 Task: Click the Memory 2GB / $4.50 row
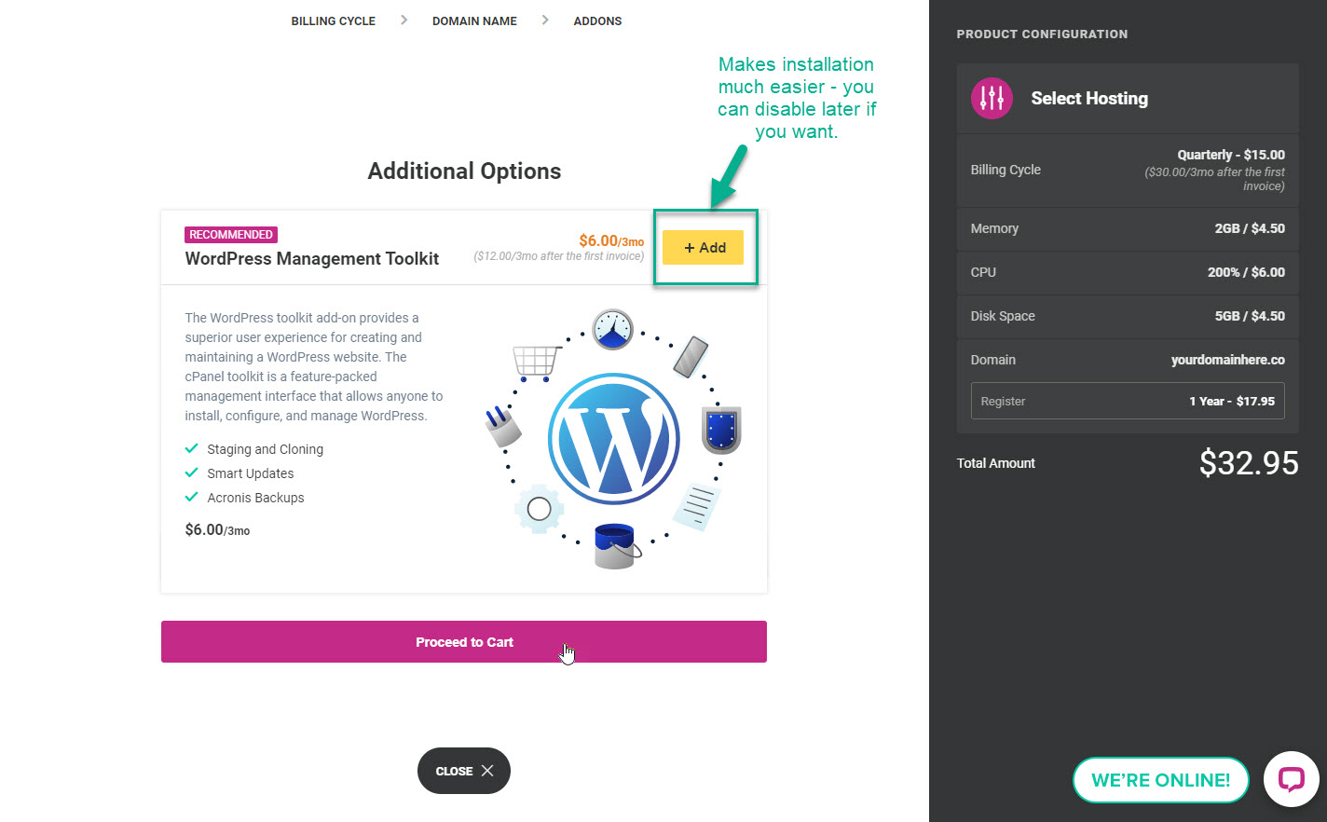point(1128,228)
